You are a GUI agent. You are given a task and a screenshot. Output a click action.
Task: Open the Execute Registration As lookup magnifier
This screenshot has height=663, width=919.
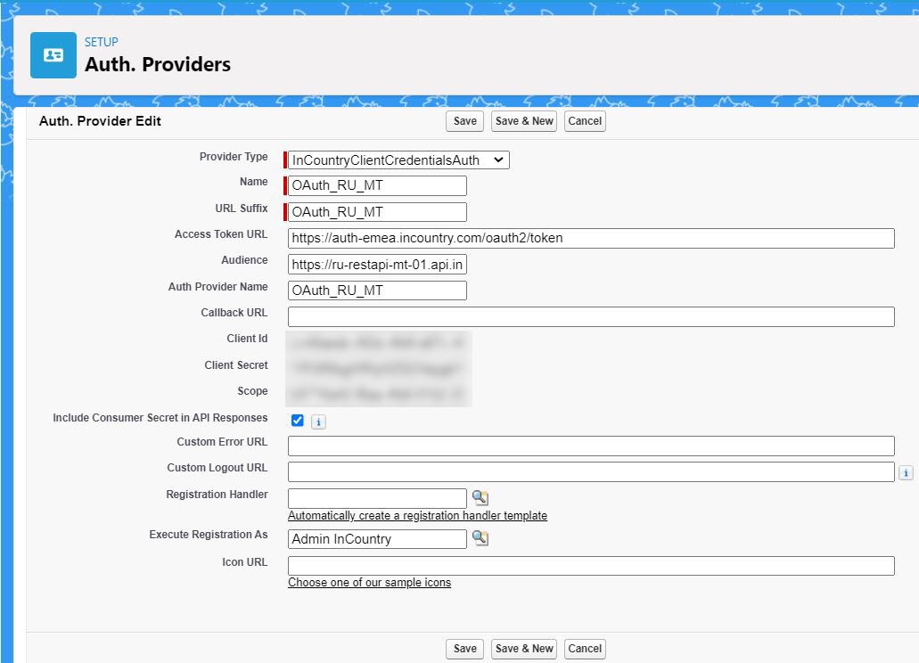[480, 538]
